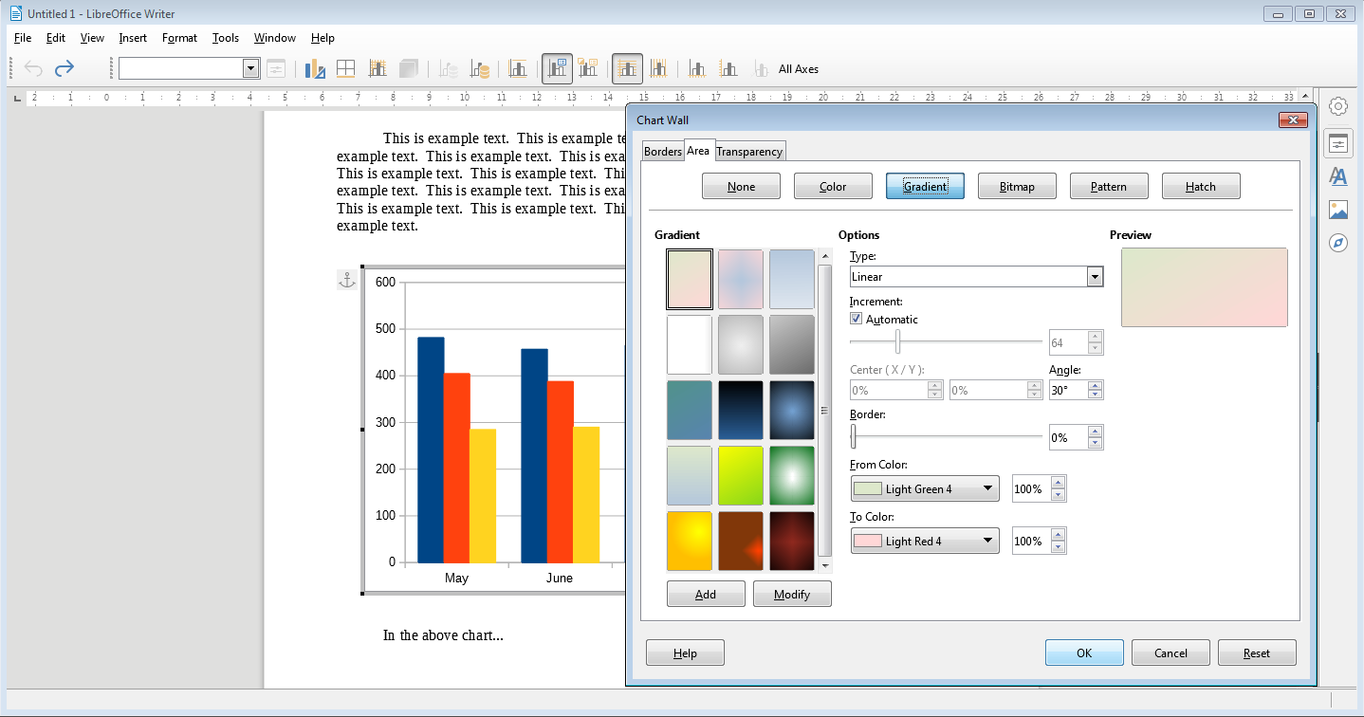Open the Format menu
Viewport: 1364px width, 717px height.
tap(179, 38)
